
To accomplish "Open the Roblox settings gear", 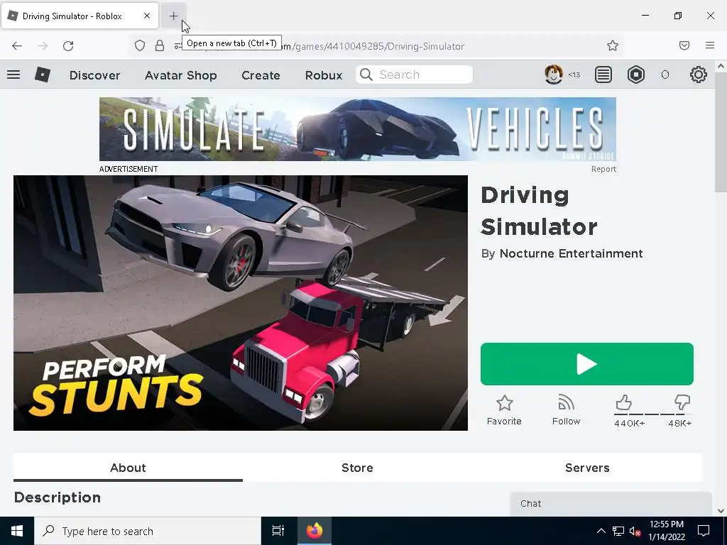I will point(699,75).
